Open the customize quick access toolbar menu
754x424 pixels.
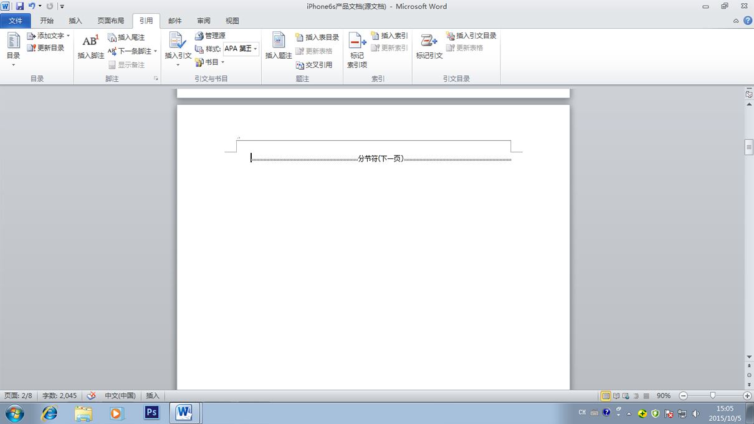[x=62, y=7]
